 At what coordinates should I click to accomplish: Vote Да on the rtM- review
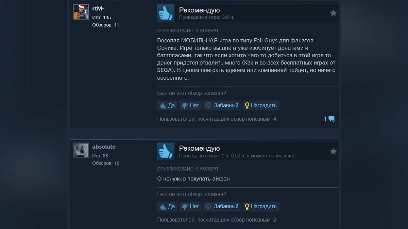tap(167, 106)
